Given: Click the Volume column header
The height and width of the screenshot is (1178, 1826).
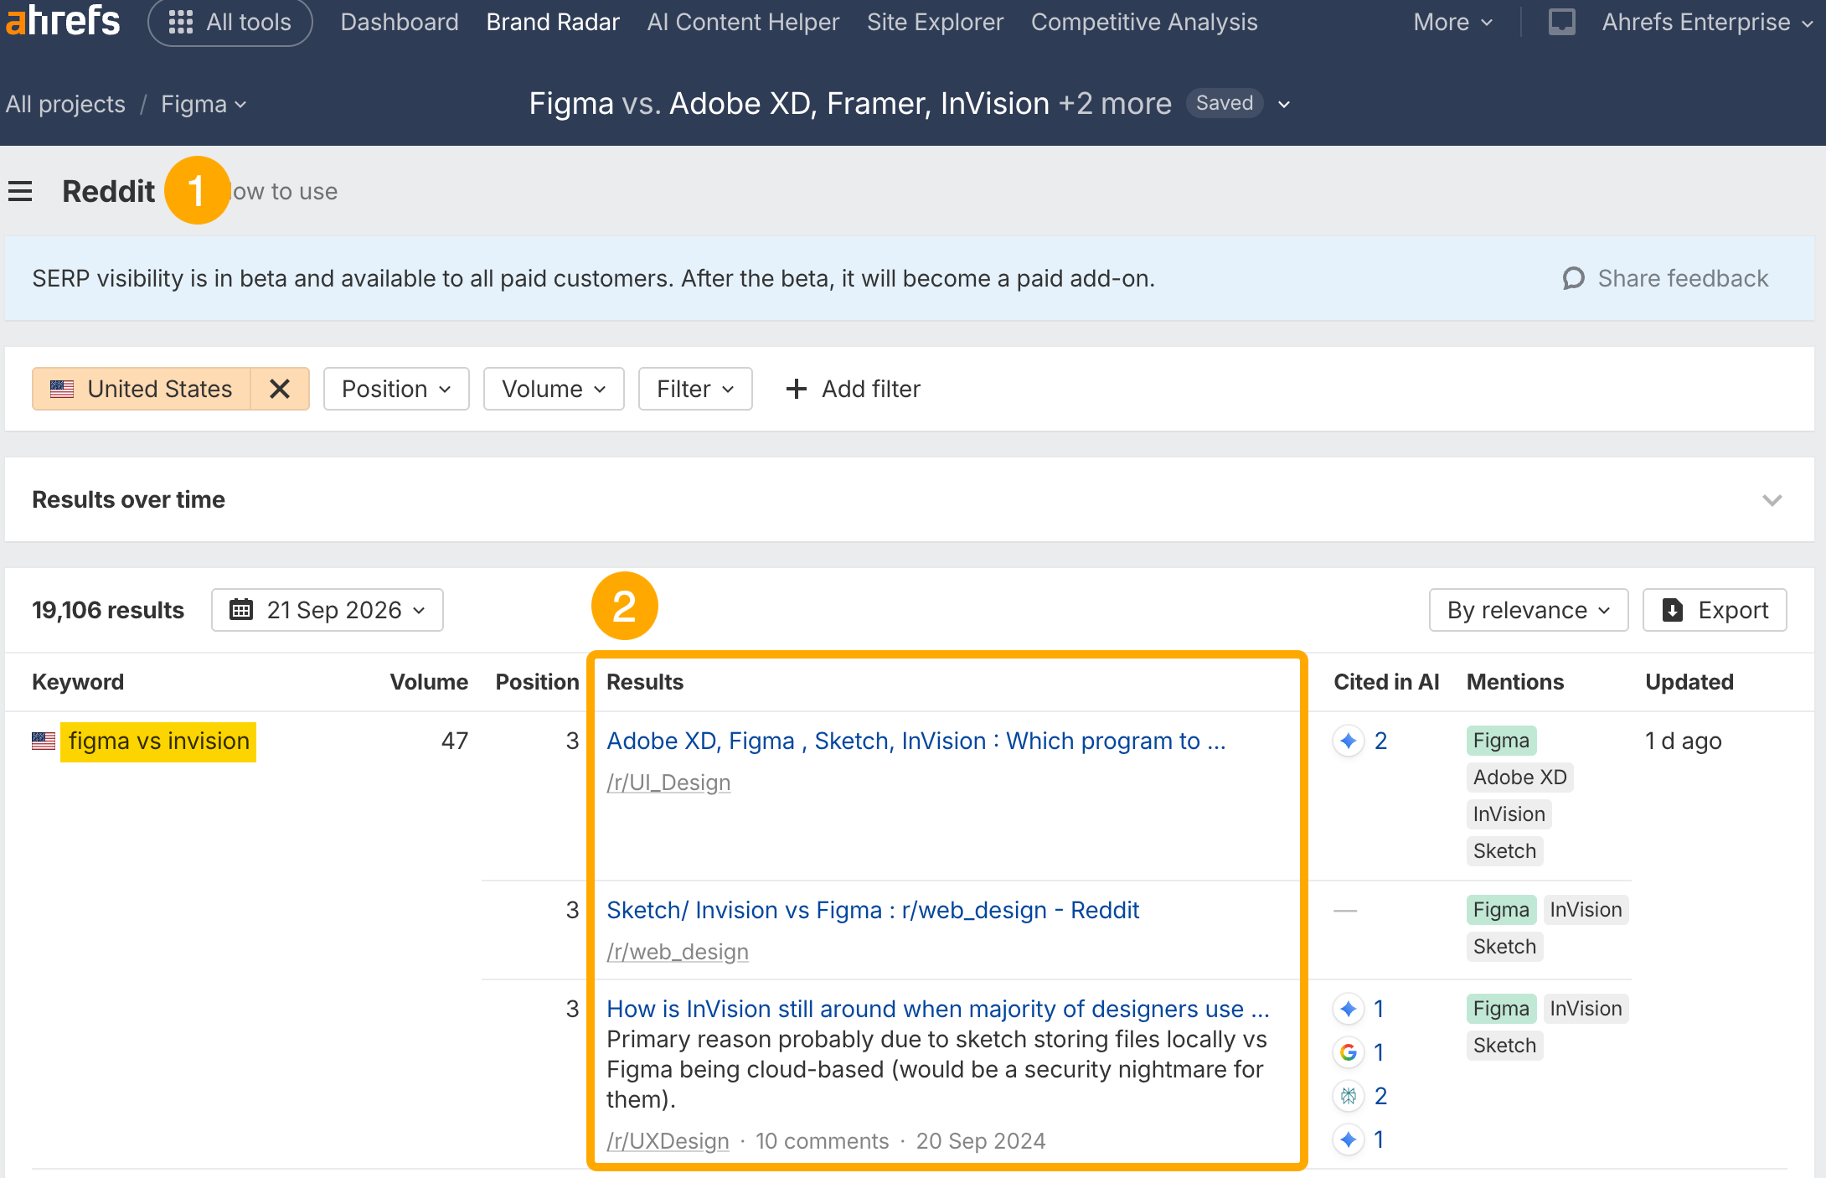Looking at the screenshot, I should click(429, 682).
